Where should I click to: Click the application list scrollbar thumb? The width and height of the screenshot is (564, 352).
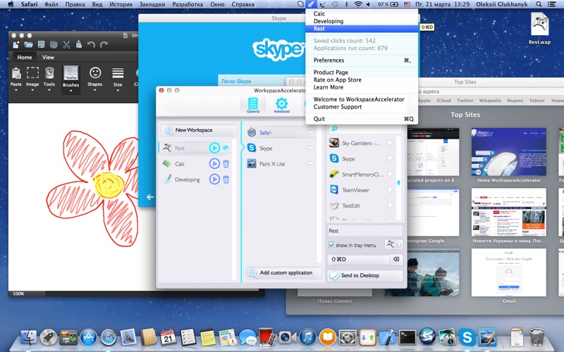(398, 182)
